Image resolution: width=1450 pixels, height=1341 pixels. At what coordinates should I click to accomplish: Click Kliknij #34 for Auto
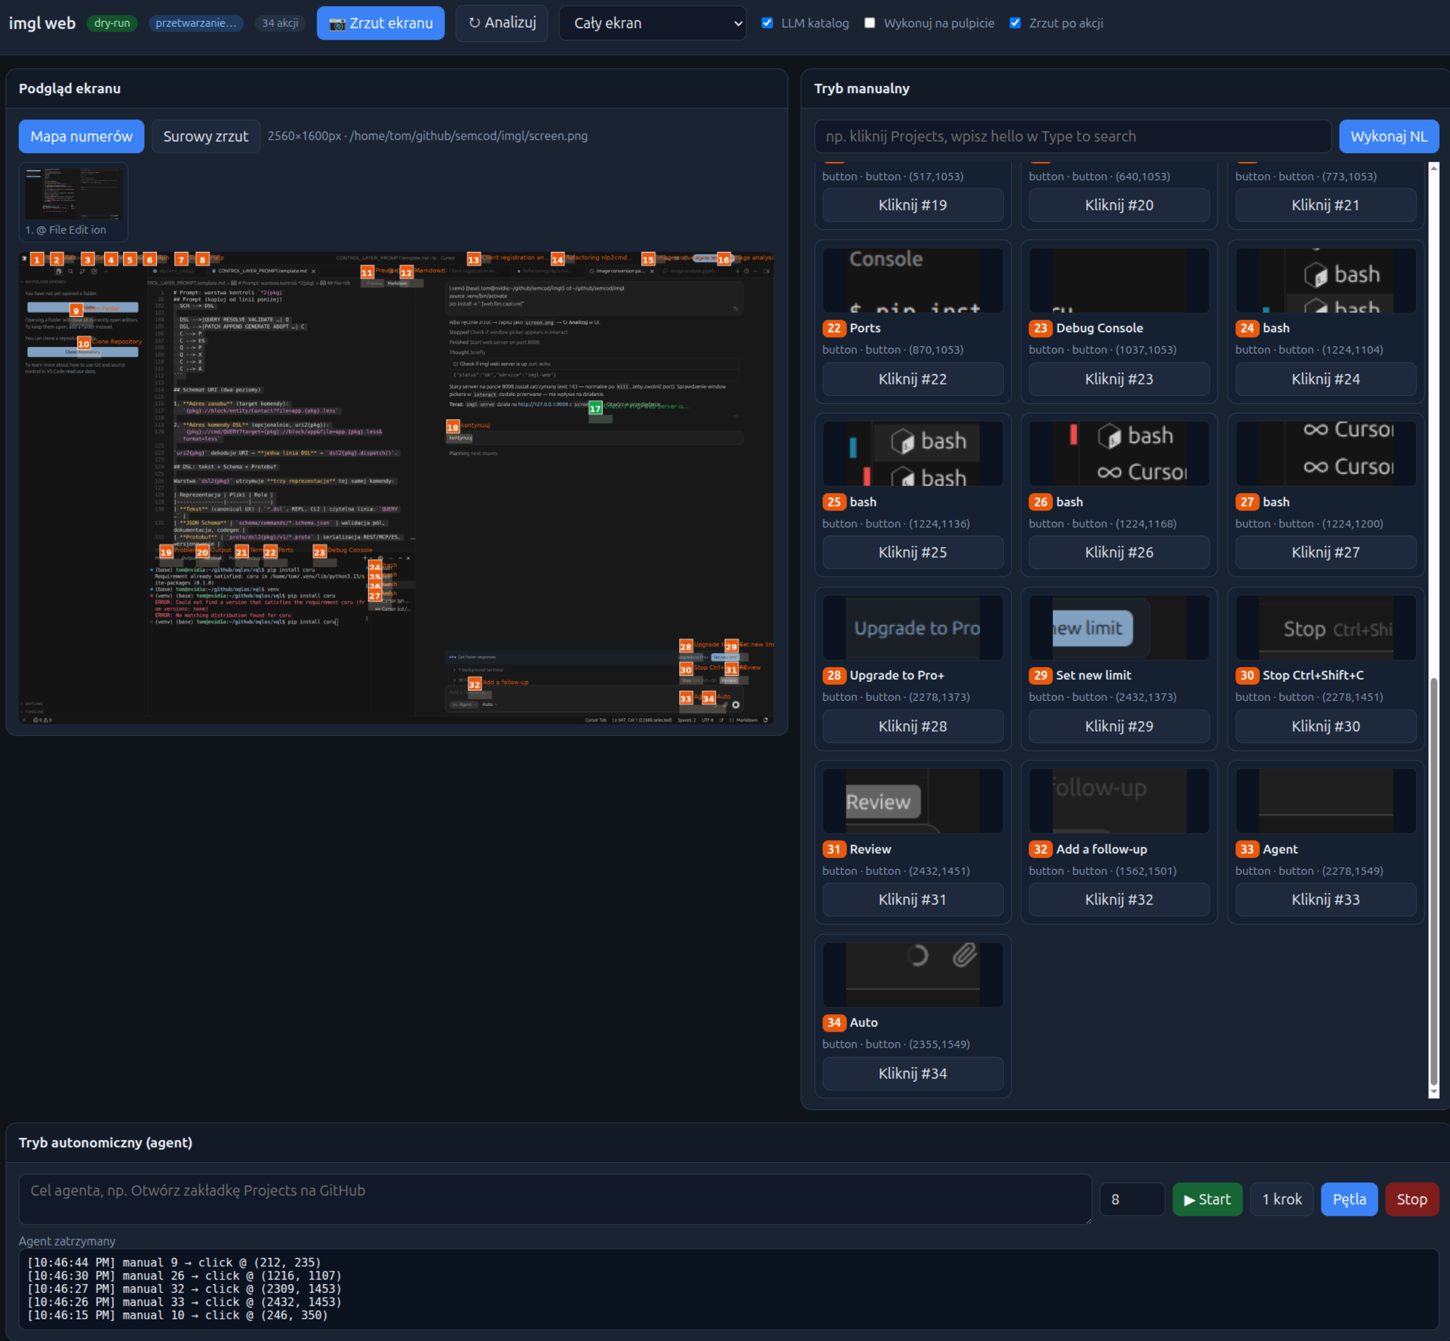913,1073
